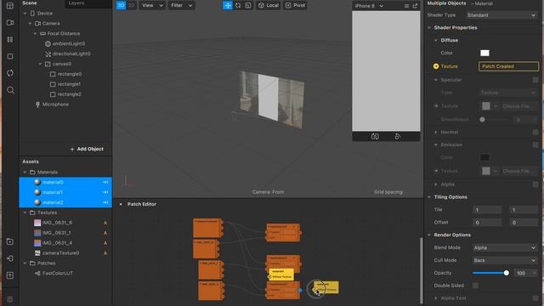Image resolution: width=544 pixels, height=306 pixels.
Task: Collapse Render Options section
Action: (429, 235)
